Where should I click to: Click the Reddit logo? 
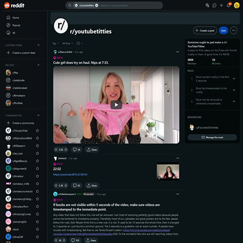14,5
